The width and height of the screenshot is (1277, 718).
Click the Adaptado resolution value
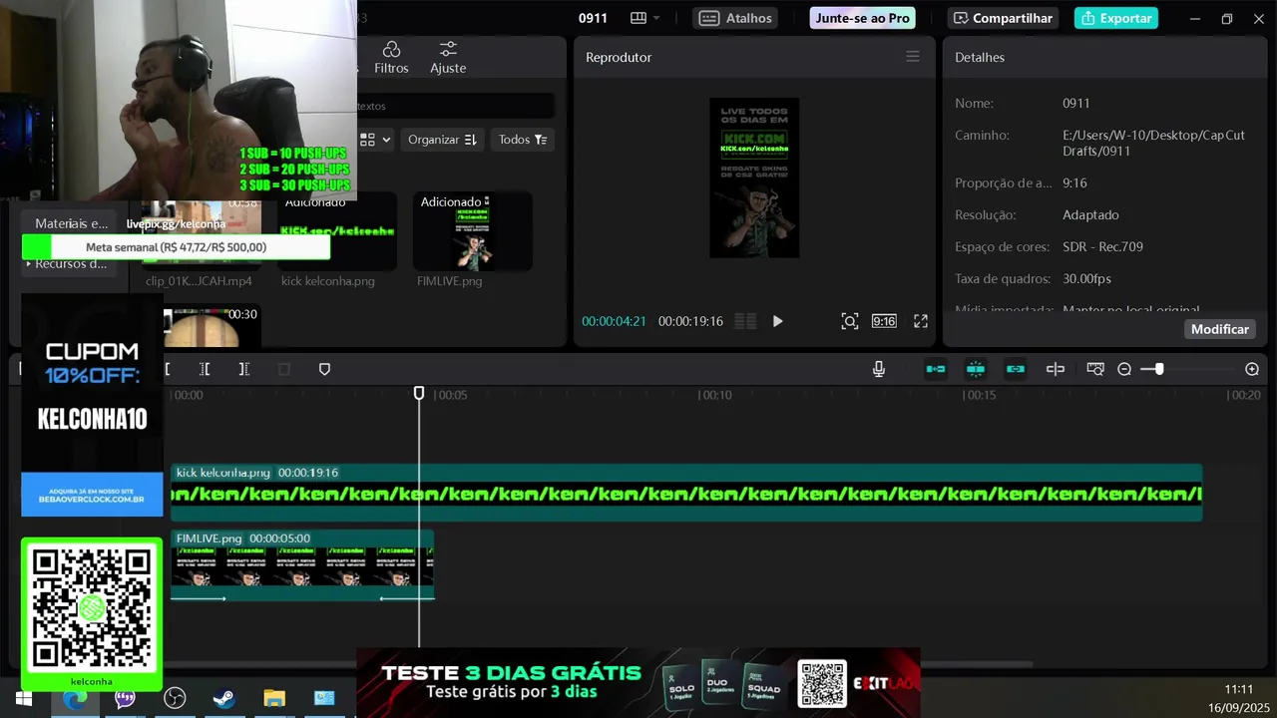[1090, 214]
